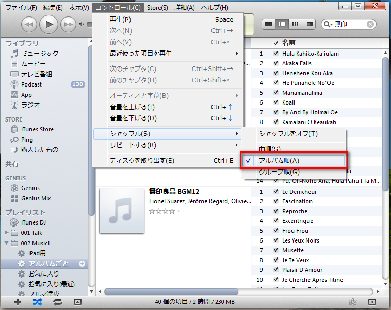This screenshot has height=310, width=391.
Task: Open the ヘルプ(H) menu
Action: point(215,8)
